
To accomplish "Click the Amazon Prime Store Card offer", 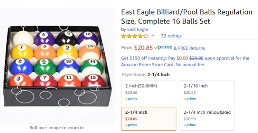I will click(x=185, y=61).
